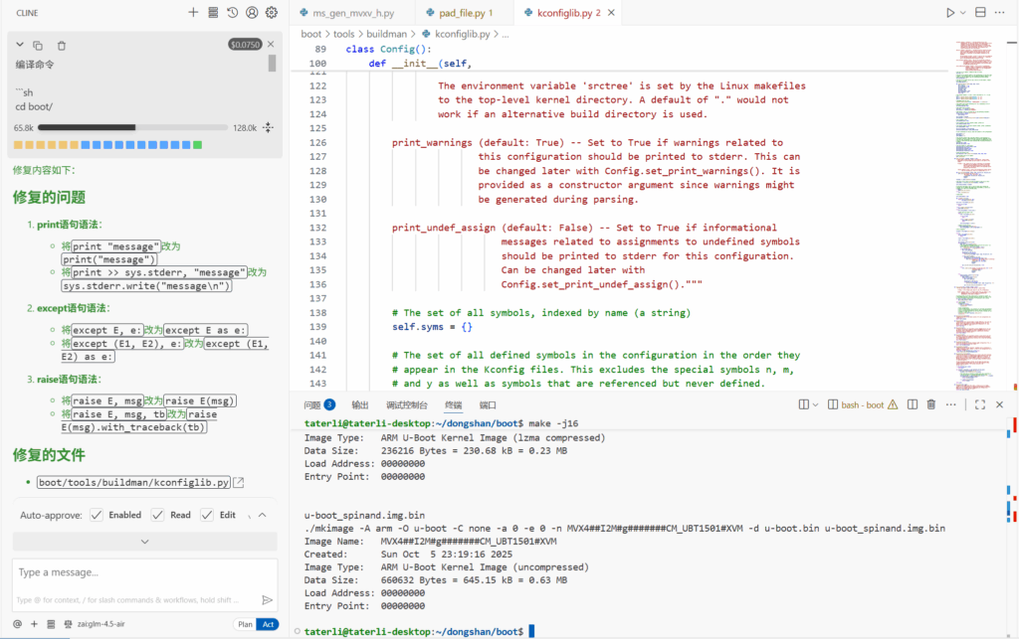Switch to the pad_file.py editor tab
This screenshot has width=1019, height=639.
pyautogui.click(x=460, y=14)
